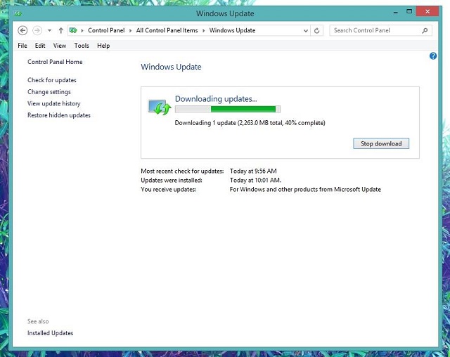Click Restore hidden updates
Image resolution: width=450 pixels, height=357 pixels.
coord(59,115)
